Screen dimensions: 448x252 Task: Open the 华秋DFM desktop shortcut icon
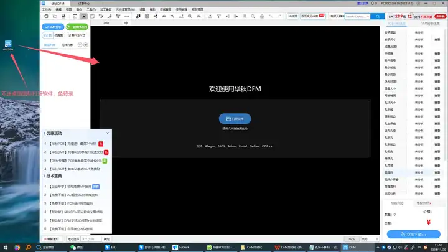click(8, 45)
